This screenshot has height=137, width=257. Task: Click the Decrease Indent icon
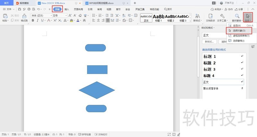coord(107,15)
